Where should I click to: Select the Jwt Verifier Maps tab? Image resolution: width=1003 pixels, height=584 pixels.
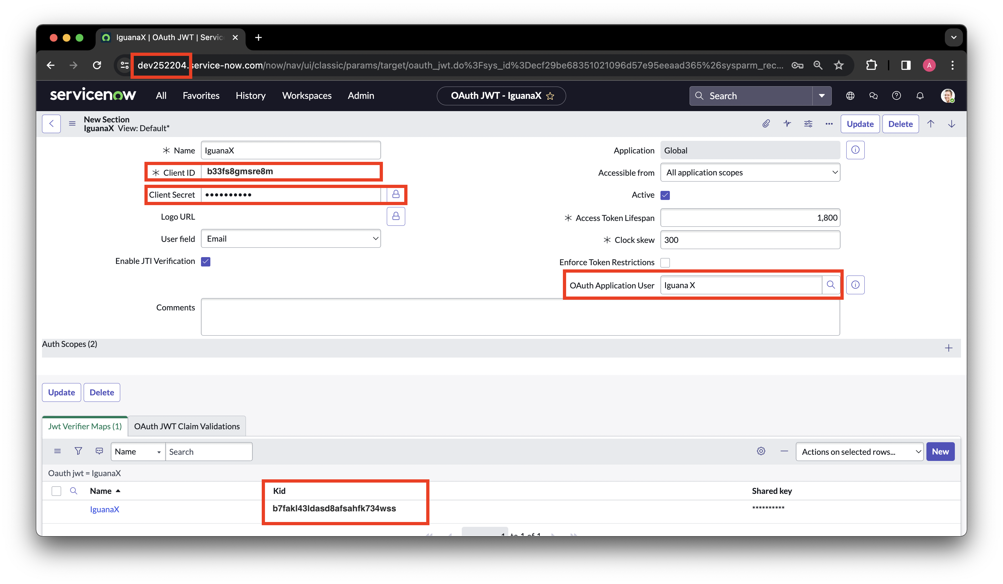pos(85,426)
